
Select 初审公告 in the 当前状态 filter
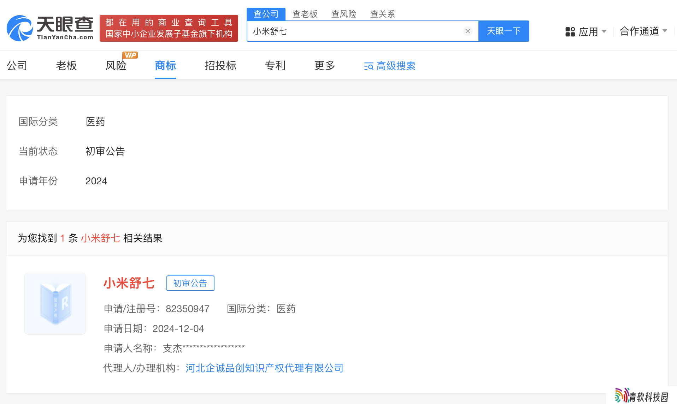[x=105, y=151]
